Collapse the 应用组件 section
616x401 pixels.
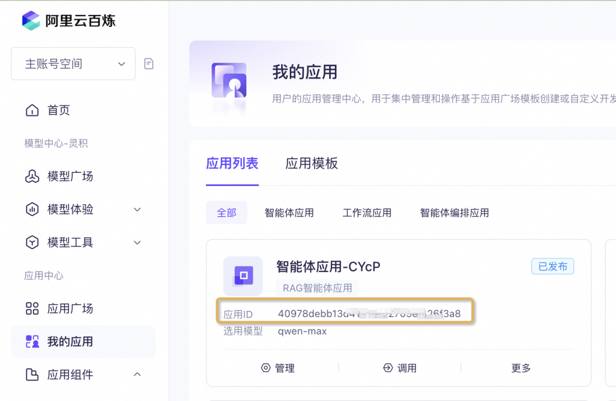coord(137,375)
